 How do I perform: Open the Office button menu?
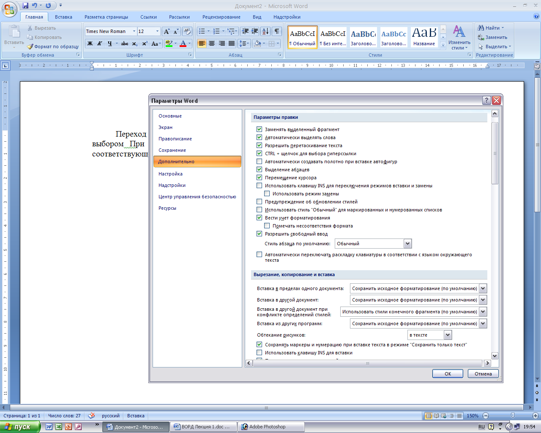click(9, 9)
